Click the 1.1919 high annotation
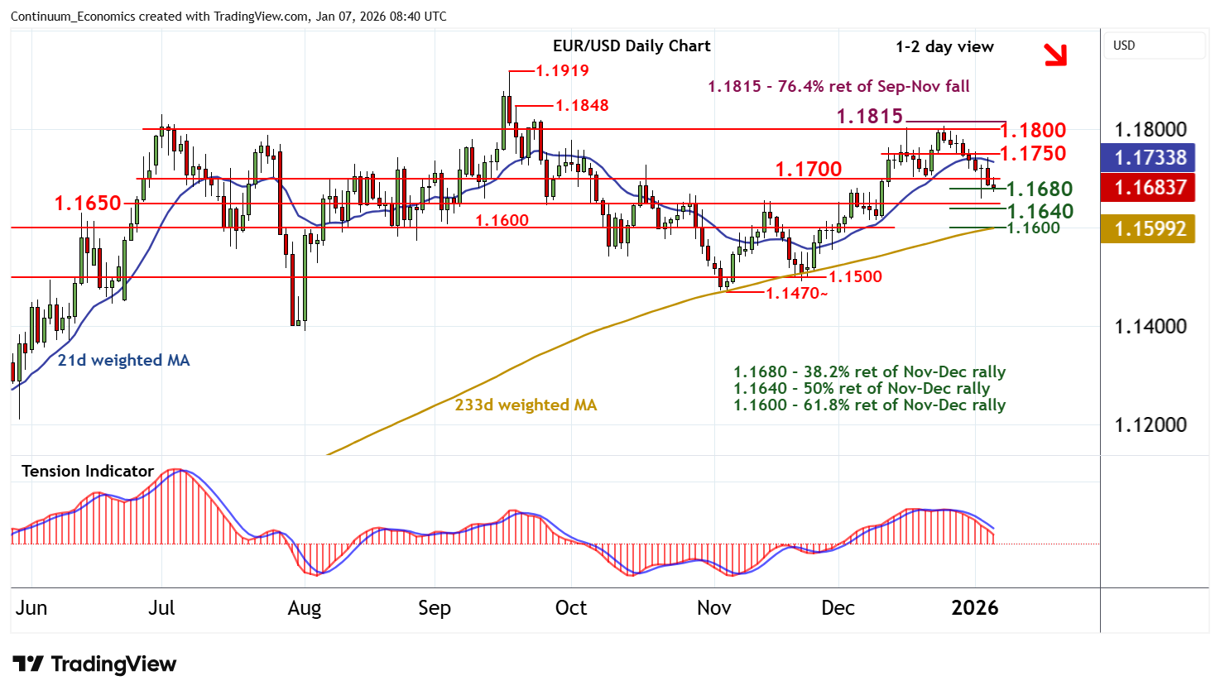1220x695 pixels. tap(562, 70)
